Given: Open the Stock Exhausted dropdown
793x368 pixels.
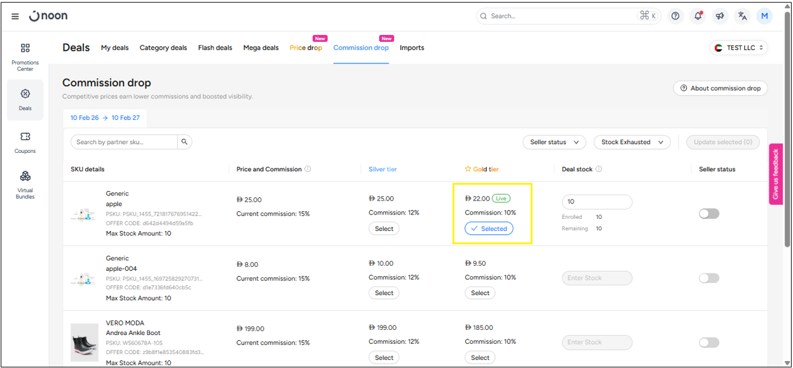Looking at the screenshot, I should [x=632, y=142].
